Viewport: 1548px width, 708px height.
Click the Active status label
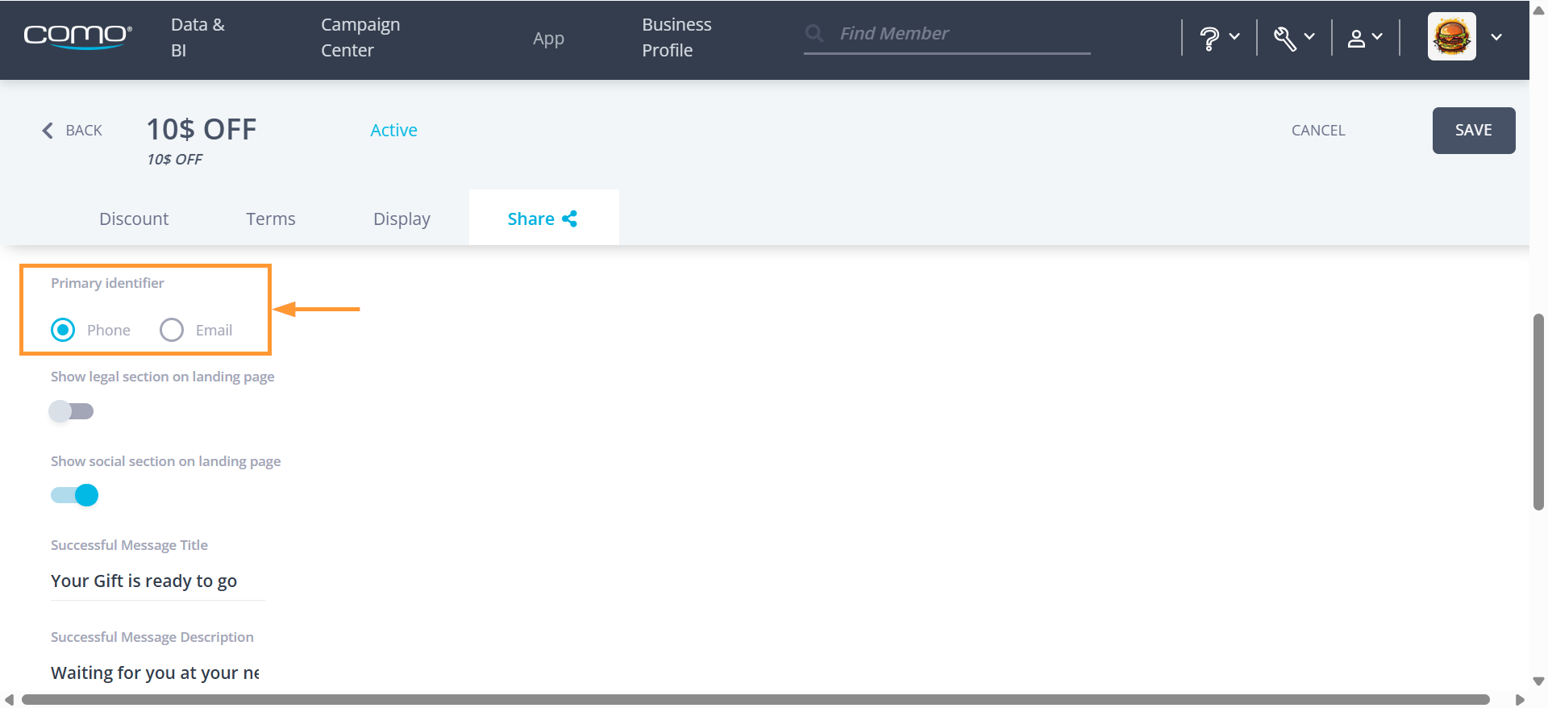click(x=393, y=131)
